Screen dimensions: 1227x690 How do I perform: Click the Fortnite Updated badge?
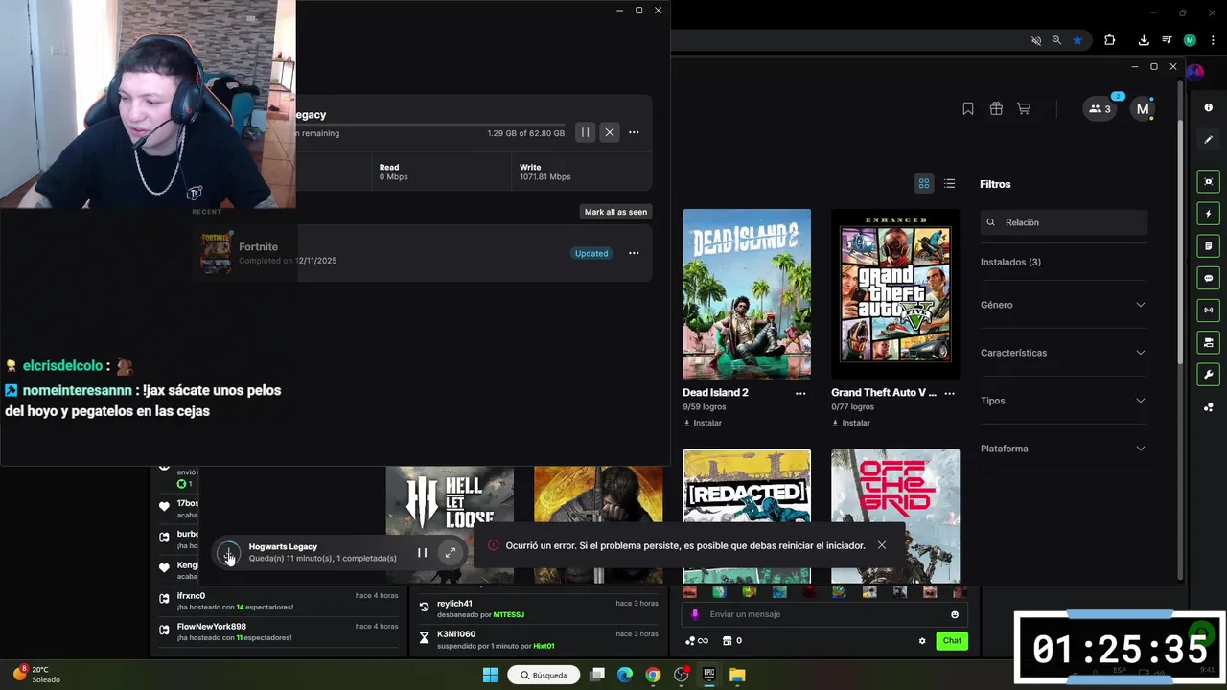coord(591,253)
